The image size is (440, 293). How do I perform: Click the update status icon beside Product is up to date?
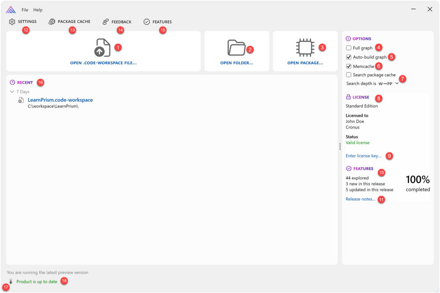[x=10, y=281]
